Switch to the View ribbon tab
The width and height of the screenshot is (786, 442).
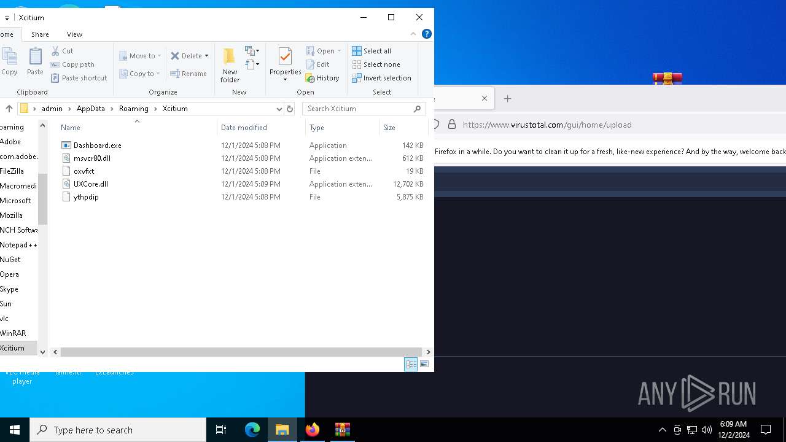point(74,34)
